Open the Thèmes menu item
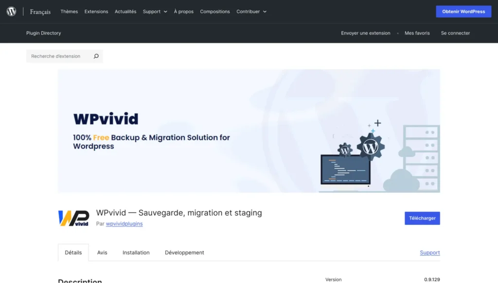This screenshot has width=498, height=283. click(x=69, y=12)
